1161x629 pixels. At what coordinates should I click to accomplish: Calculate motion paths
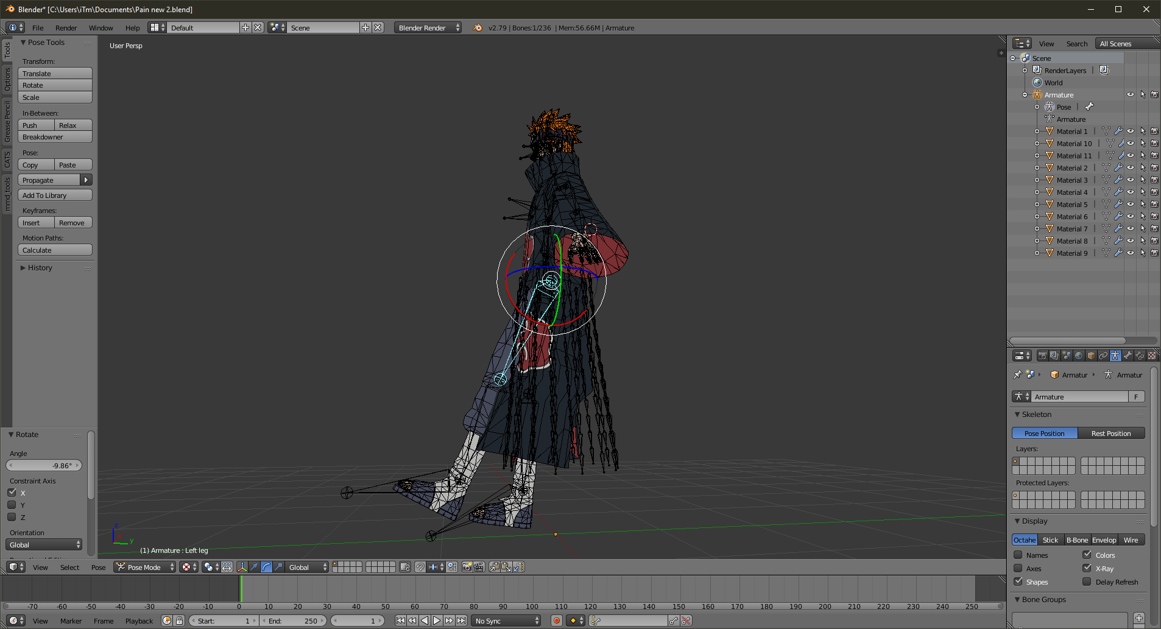pyautogui.click(x=55, y=250)
